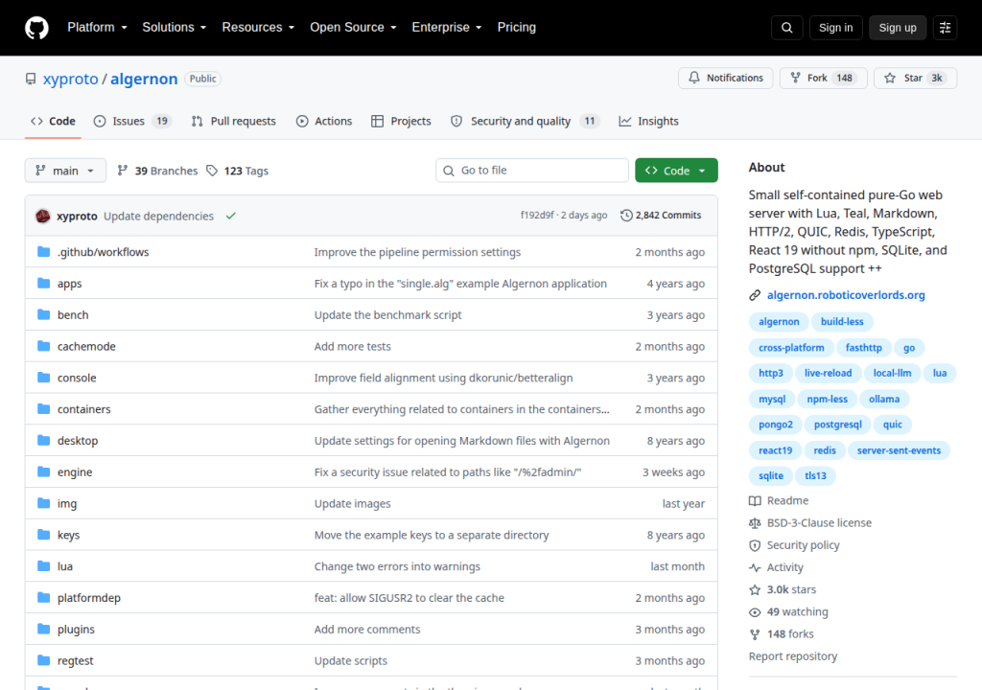The height and width of the screenshot is (690, 982).
Task: Click the link icon beside the website URL
Action: (x=755, y=295)
